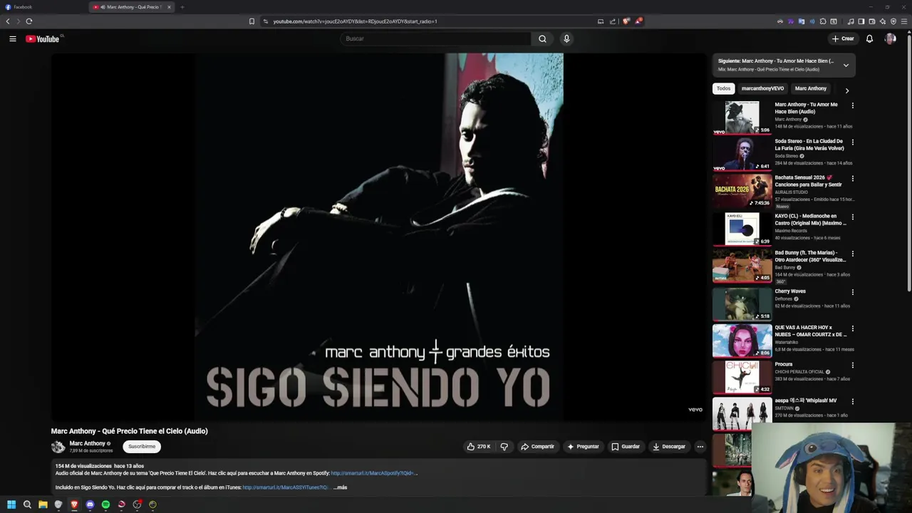Click the Marc Anthony channel avatar
This screenshot has height=513, width=912.
click(58, 447)
